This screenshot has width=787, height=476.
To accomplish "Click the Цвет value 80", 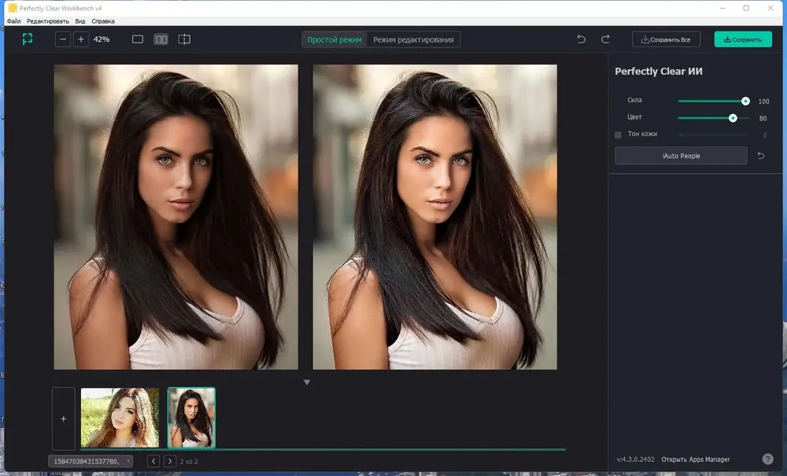I will (763, 118).
